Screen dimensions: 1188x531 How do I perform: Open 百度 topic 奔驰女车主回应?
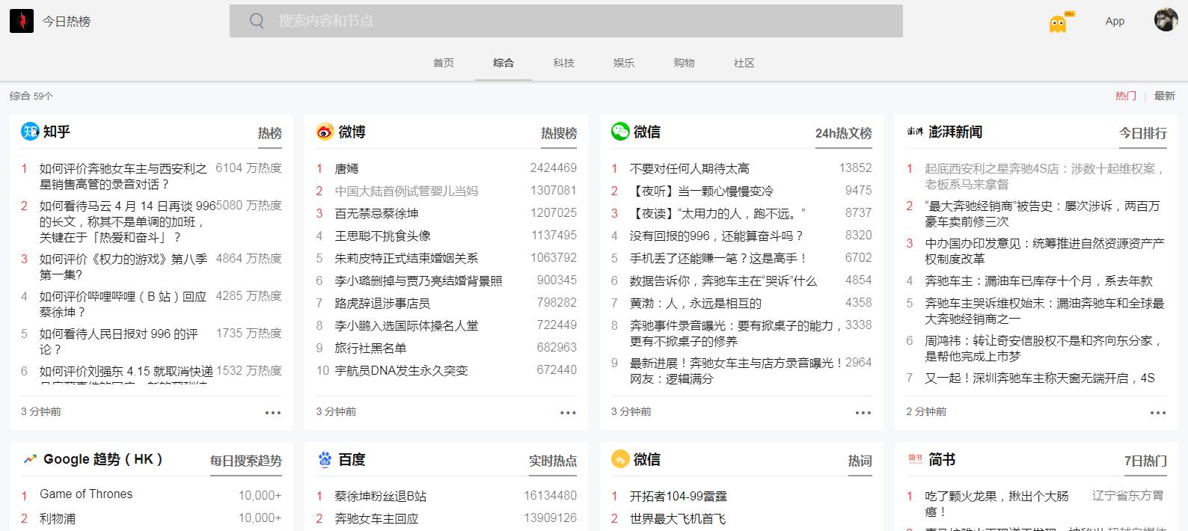pyautogui.click(x=376, y=518)
